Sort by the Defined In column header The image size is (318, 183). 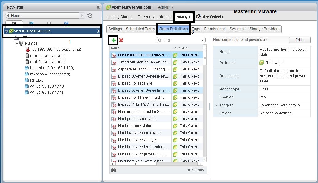pos(187,48)
